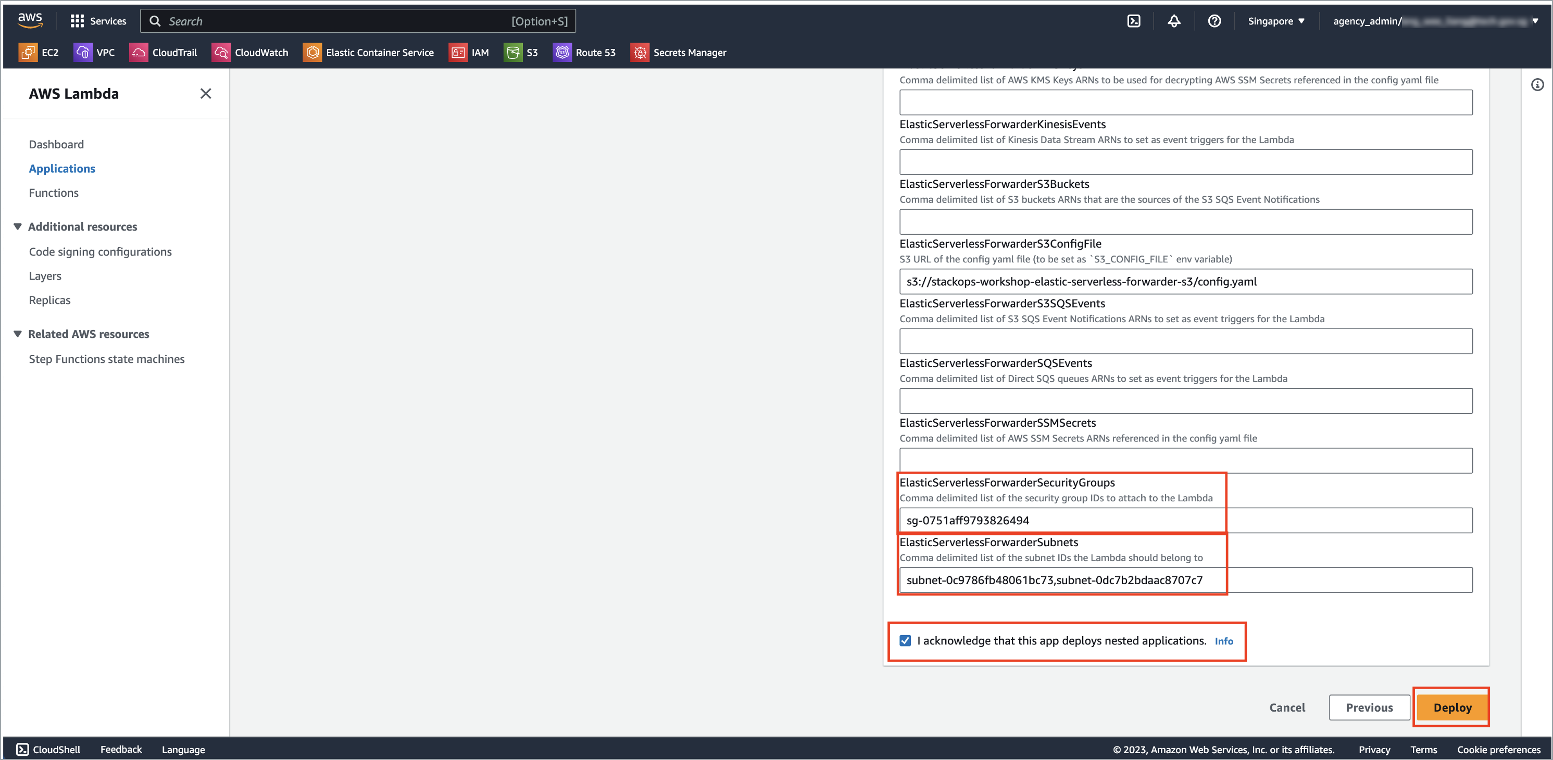This screenshot has height=760, width=1553.
Task: Open Elastic Container Service shortcut
Action: pos(368,53)
